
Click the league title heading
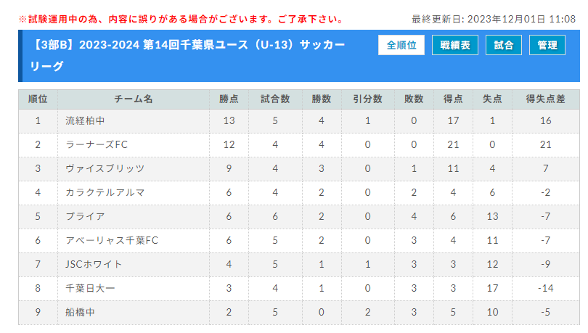[187, 55]
